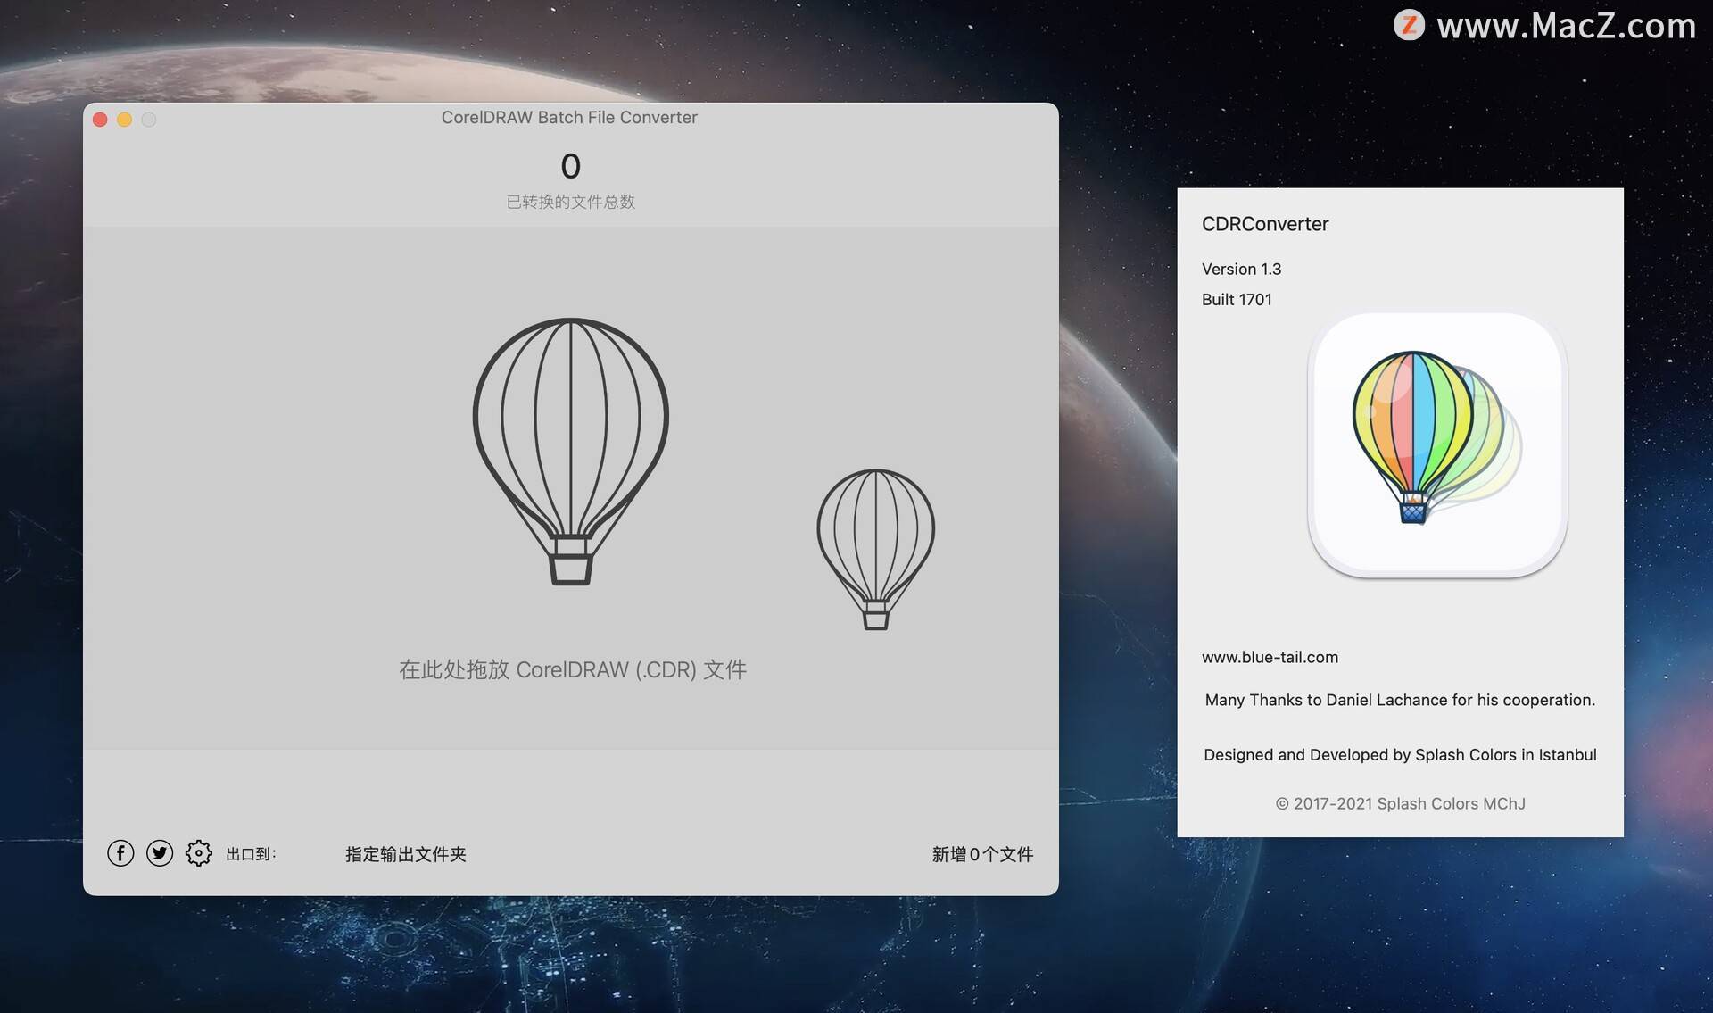Click the Facebook social icon
Viewport: 1713px width, 1013px height.
point(120,852)
